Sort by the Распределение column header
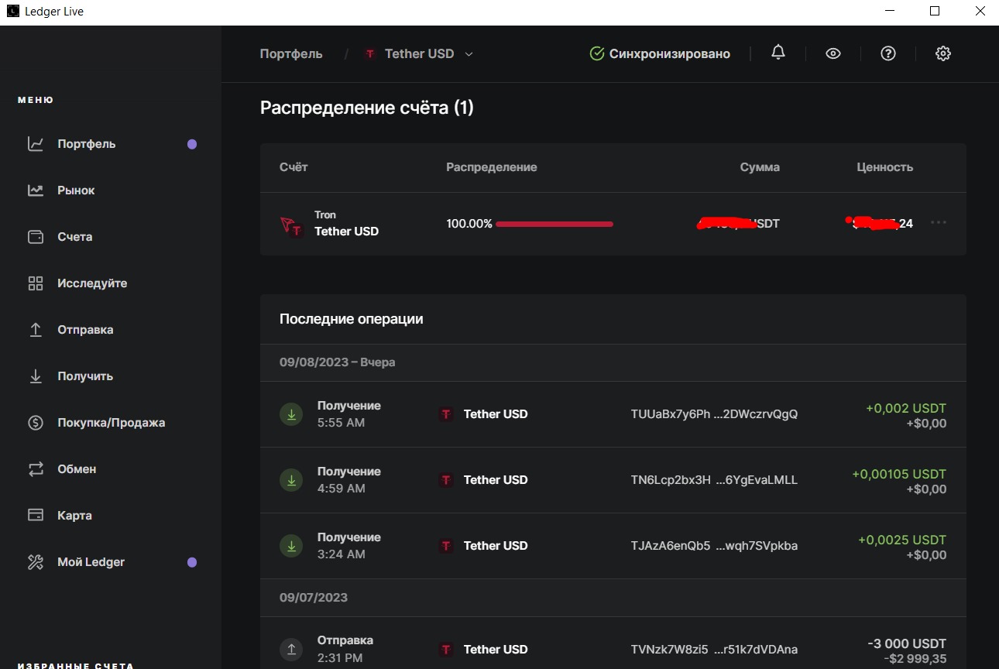999x669 pixels. pos(492,167)
